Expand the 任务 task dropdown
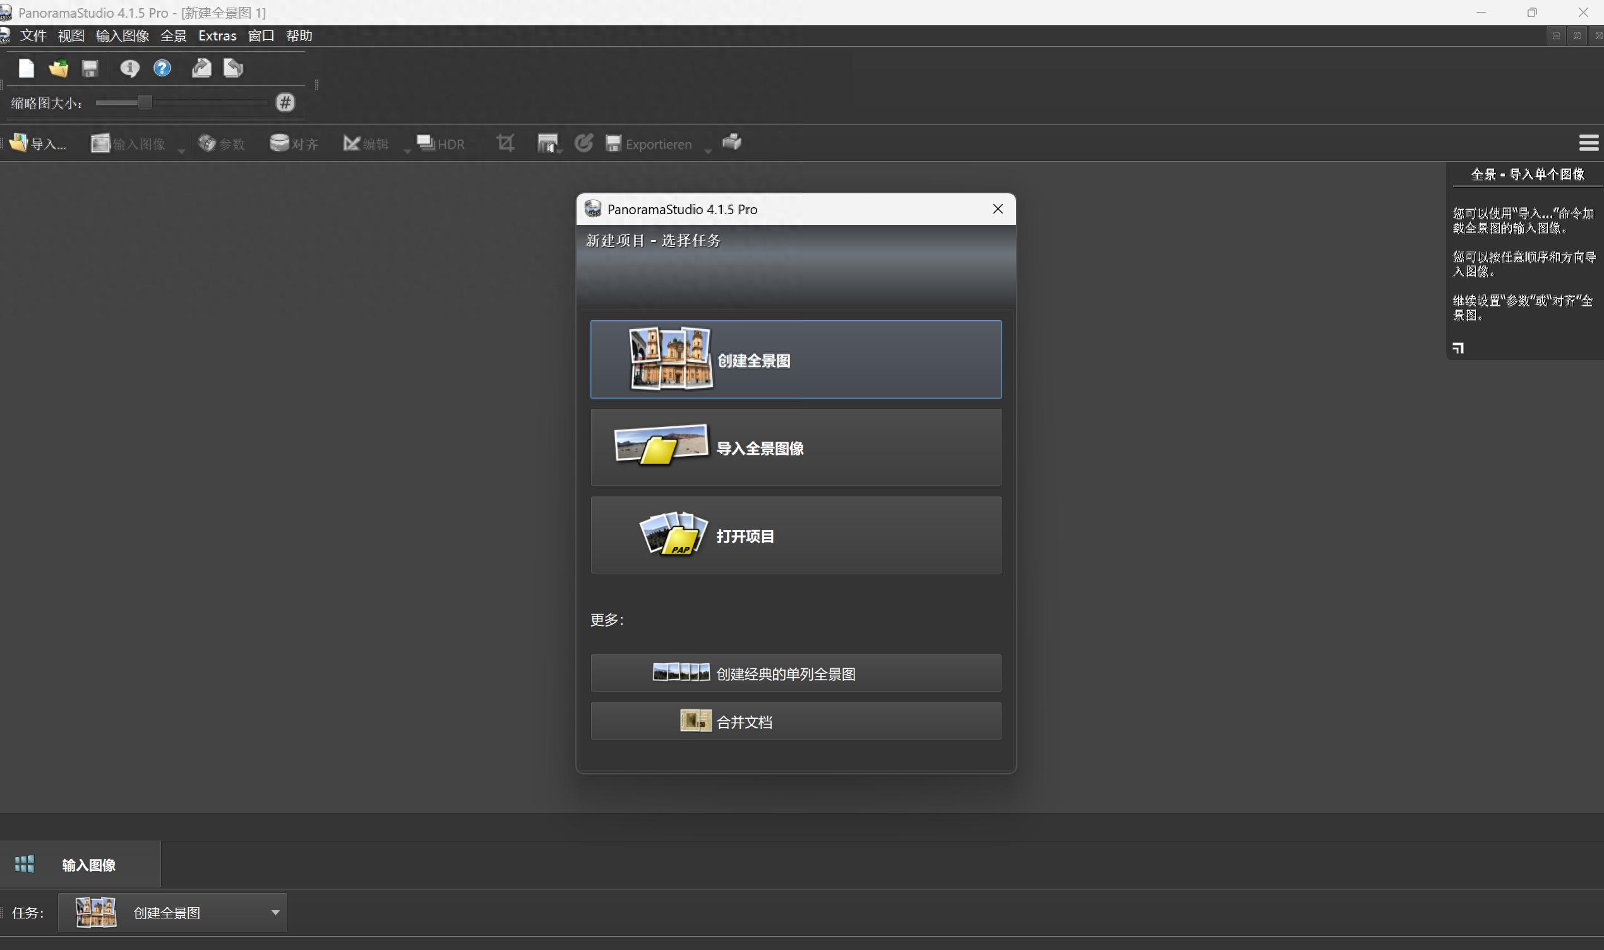 tap(275, 912)
